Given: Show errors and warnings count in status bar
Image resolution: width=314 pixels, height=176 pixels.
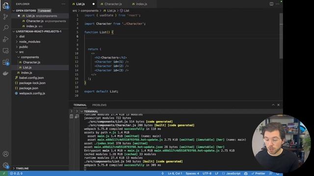Looking at the screenshot, I should [16, 174].
